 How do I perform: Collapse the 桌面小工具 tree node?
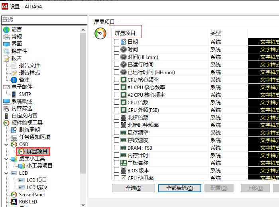[x=6, y=159]
